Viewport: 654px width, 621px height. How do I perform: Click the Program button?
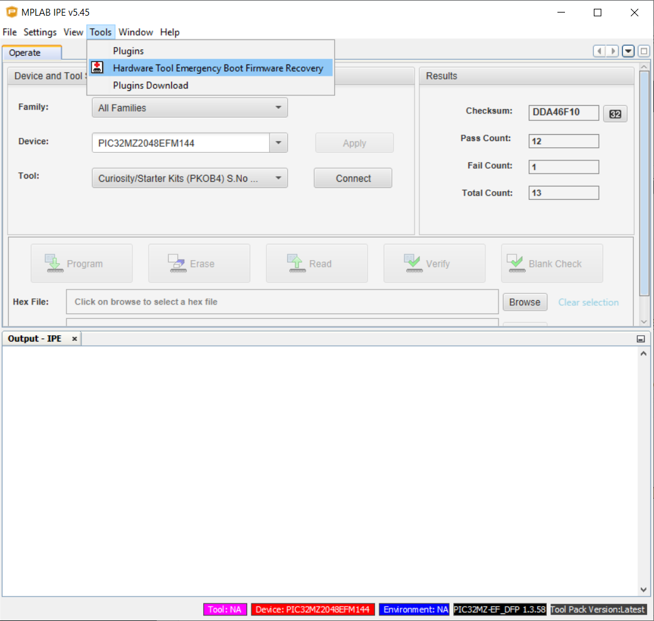pos(82,263)
